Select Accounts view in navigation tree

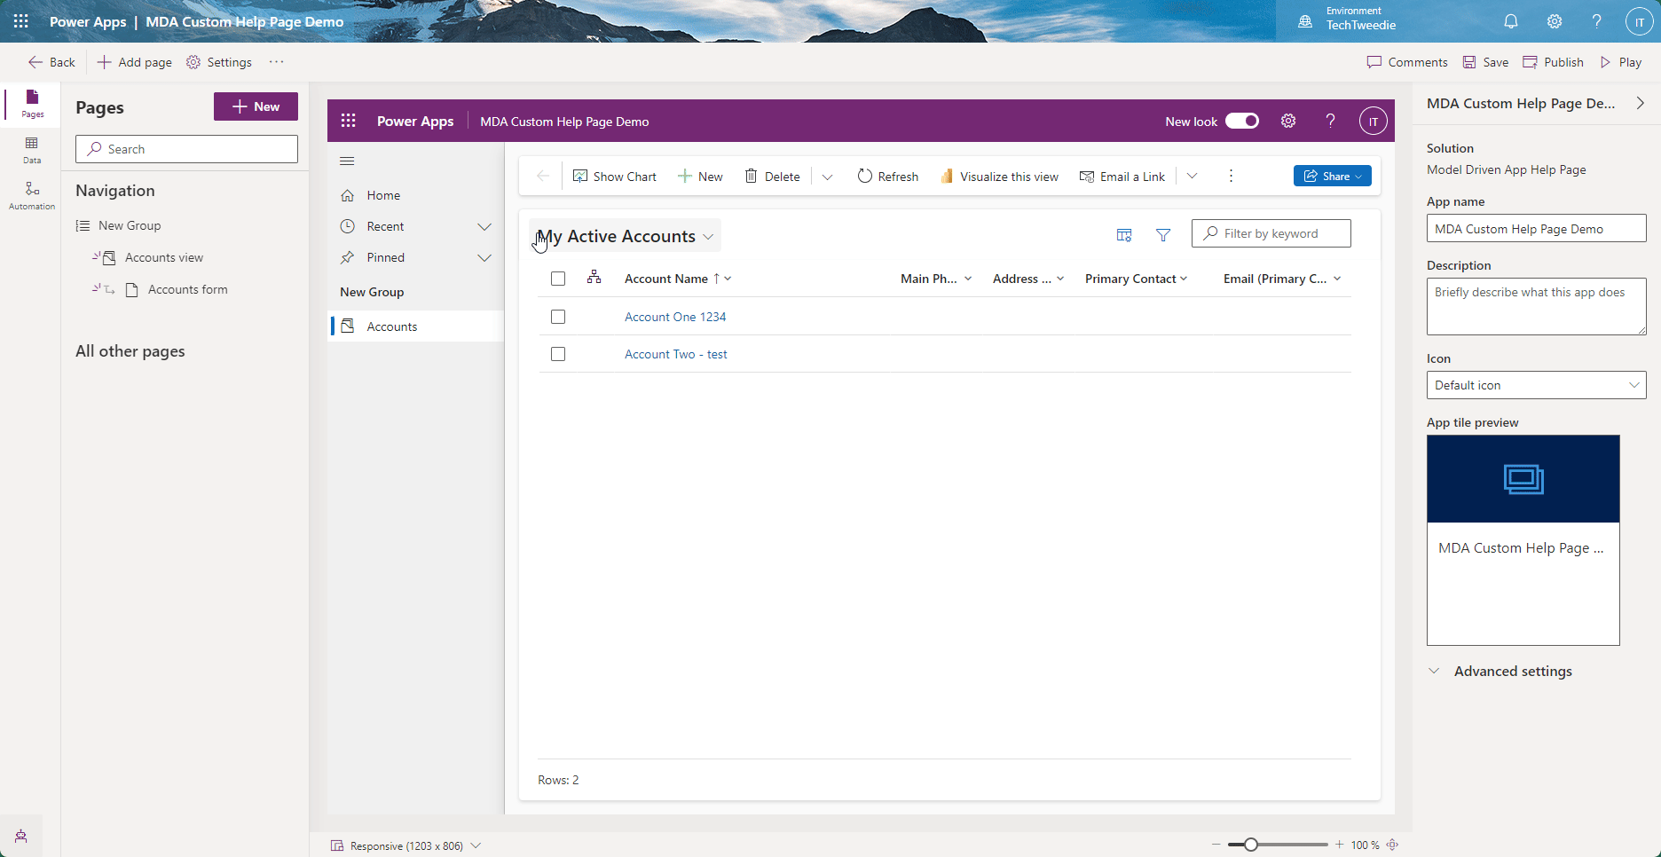tap(164, 257)
